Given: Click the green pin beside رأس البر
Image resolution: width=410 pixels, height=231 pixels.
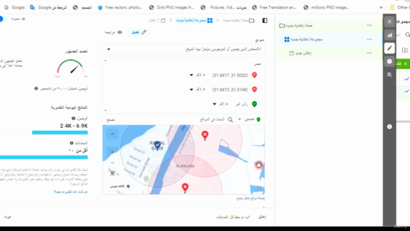Looking at the screenshot, I should (x=254, y=104).
